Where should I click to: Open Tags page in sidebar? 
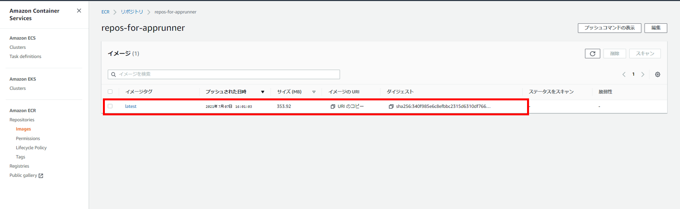(20, 157)
